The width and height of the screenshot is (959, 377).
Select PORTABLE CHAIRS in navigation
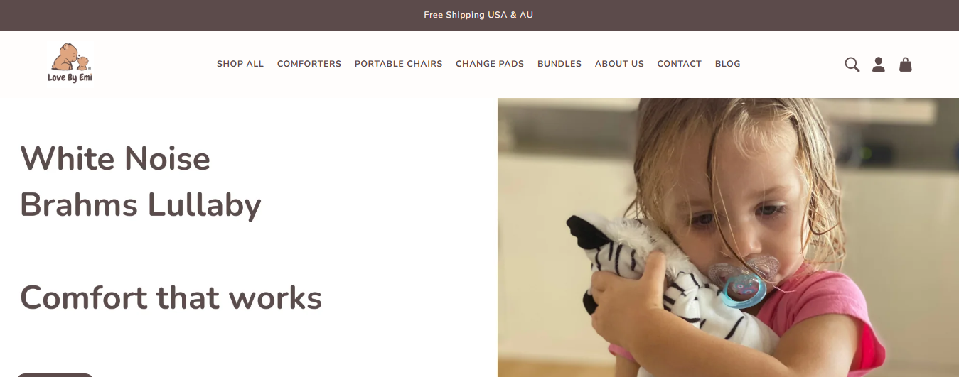(398, 64)
